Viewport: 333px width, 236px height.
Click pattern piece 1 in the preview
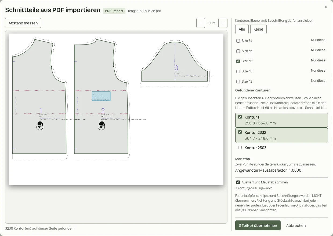[x=39, y=97]
